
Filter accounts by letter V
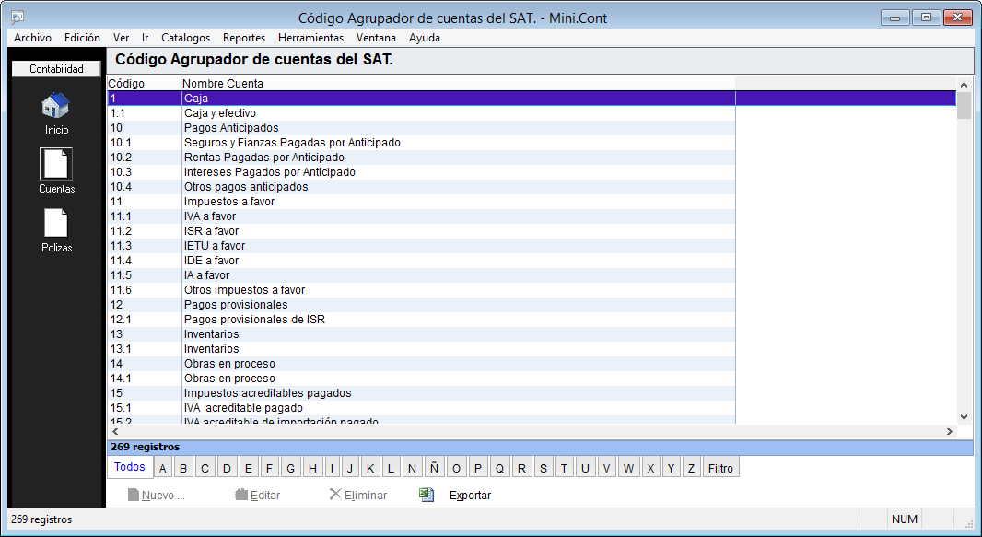[x=607, y=468]
